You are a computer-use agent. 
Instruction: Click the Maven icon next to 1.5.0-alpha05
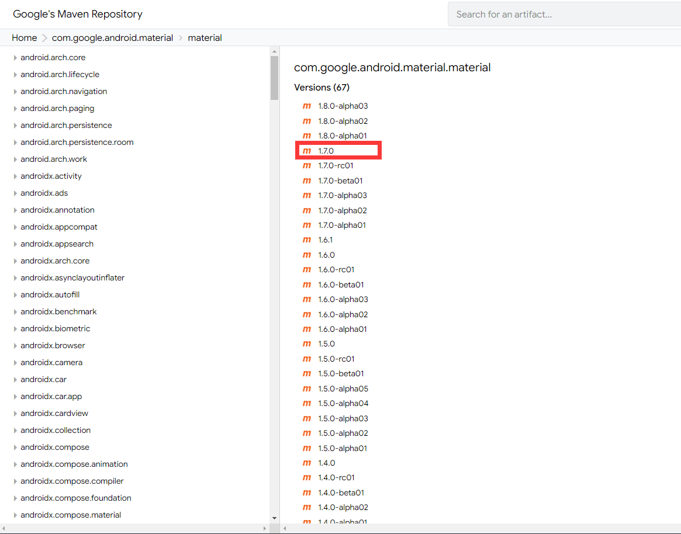(307, 389)
